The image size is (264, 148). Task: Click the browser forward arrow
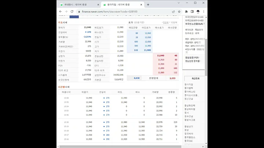(66, 11)
